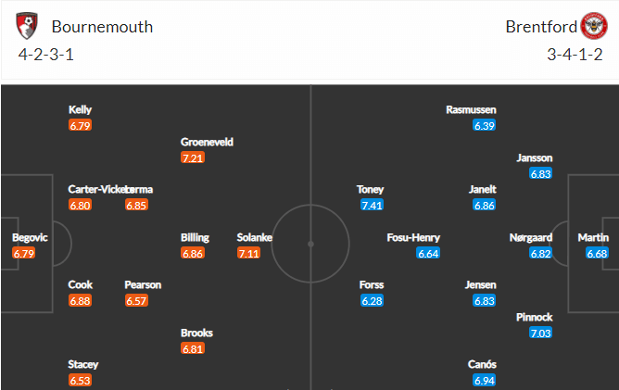
Task: Click player name Rasmussen
Action: pos(471,109)
